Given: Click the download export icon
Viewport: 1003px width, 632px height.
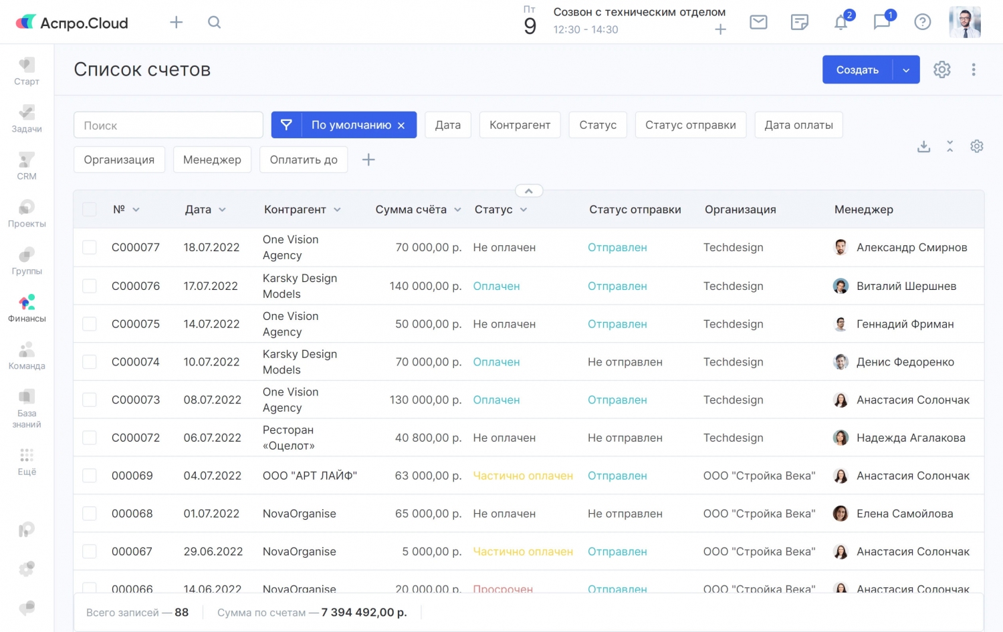Looking at the screenshot, I should [x=923, y=146].
